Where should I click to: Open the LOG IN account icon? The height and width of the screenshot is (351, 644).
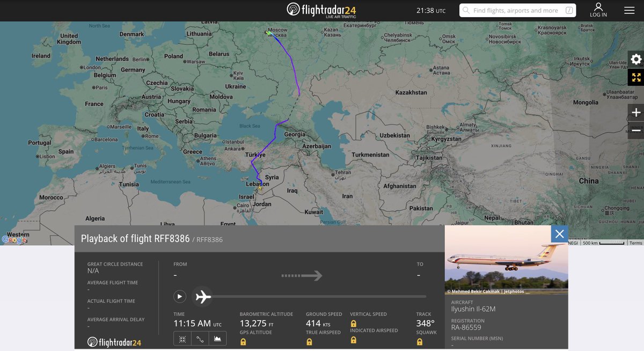(x=598, y=10)
